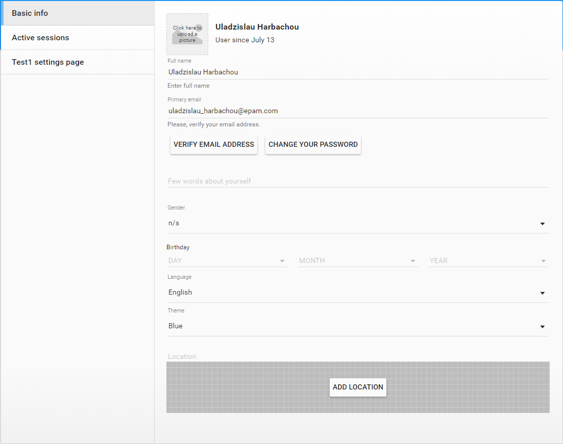The width and height of the screenshot is (563, 444).
Task: Expand the birthday MONTH dropdown
Action: click(x=358, y=260)
